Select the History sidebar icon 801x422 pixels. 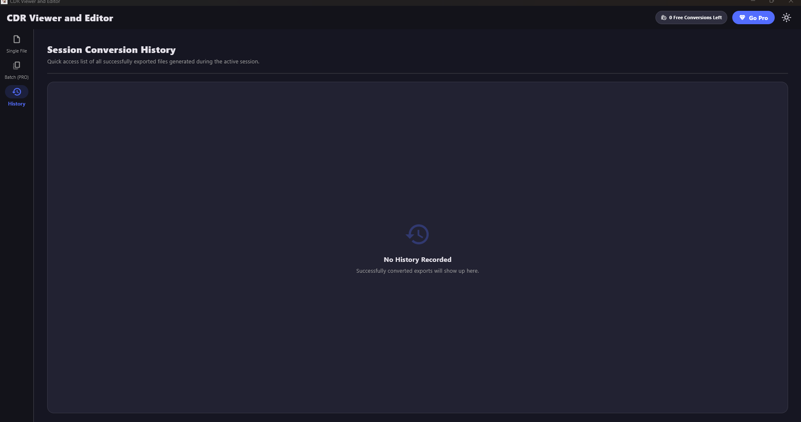click(17, 92)
